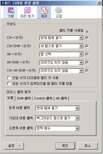Switch to the Control-클릭 tab
The image size is (103, 154).
point(43,98)
